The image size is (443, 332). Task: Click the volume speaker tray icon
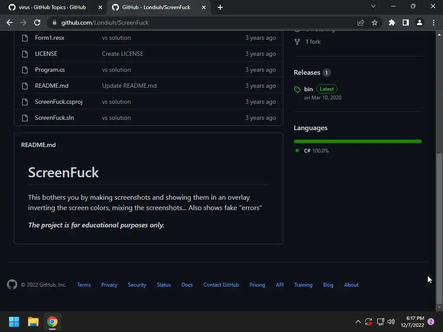pyautogui.click(x=391, y=322)
